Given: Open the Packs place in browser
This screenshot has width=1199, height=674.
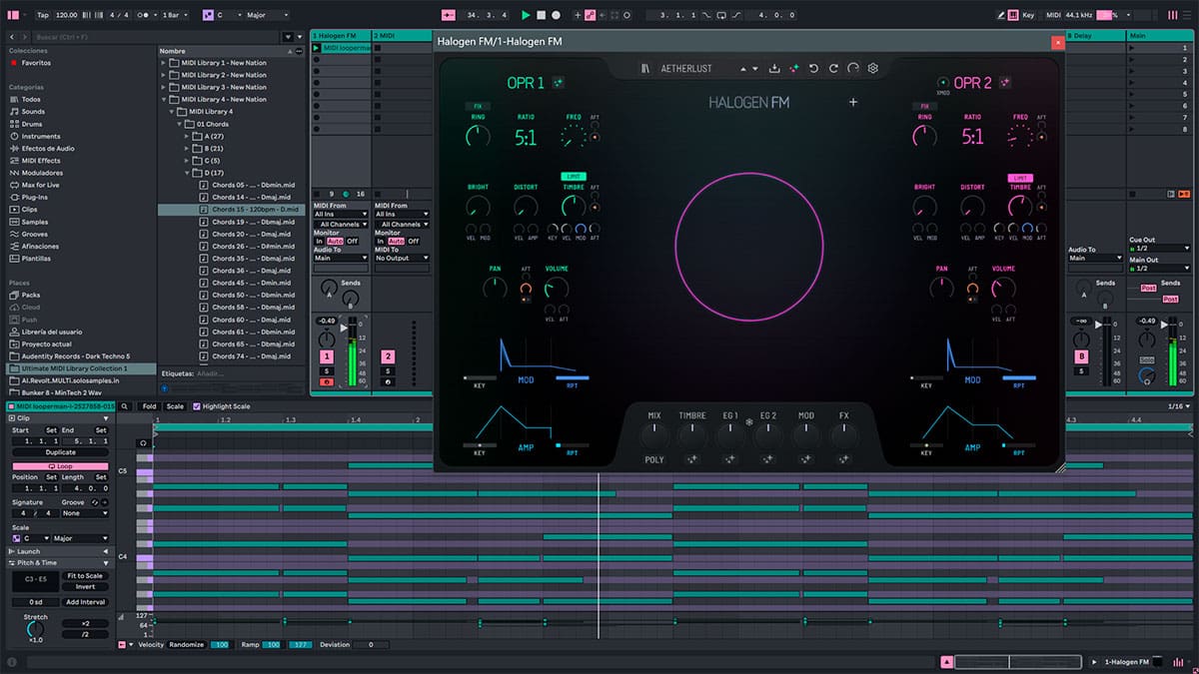Looking at the screenshot, I should point(31,295).
